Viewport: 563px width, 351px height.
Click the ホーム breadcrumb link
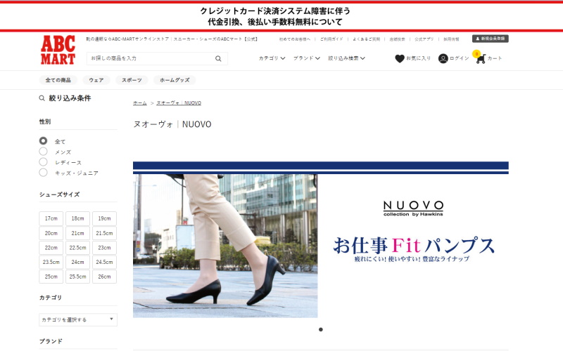140,103
